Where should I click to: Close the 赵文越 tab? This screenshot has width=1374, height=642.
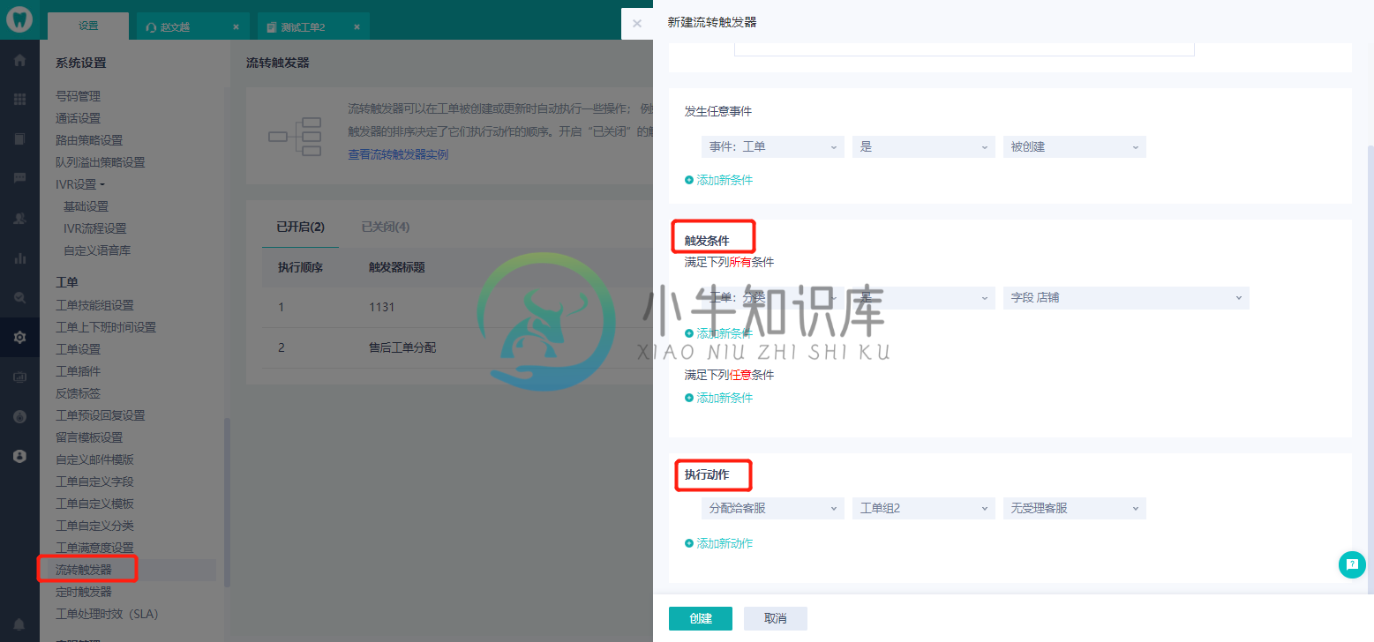[236, 27]
